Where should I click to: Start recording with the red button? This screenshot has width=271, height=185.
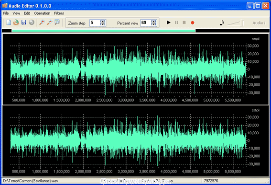192,23
